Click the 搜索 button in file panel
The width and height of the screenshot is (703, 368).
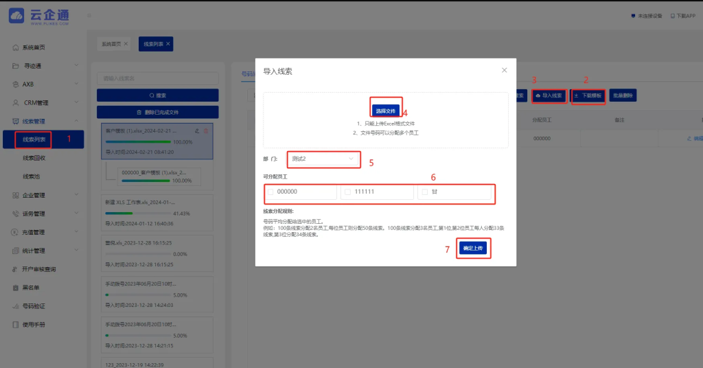click(158, 95)
